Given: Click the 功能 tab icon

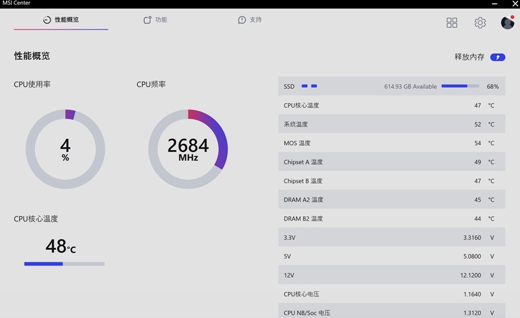Looking at the screenshot, I should pyautogui.click(x=148, y=20).
